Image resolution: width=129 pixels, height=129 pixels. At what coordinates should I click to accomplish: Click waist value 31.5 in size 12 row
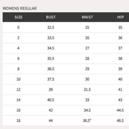coord(87,90)
